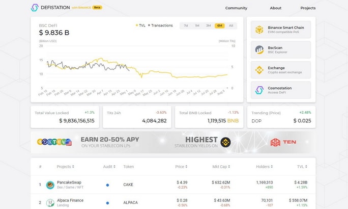Toggle the TVL series in chart legend
348x209 pixels.
pyautogui.click(x=140, y=25)
